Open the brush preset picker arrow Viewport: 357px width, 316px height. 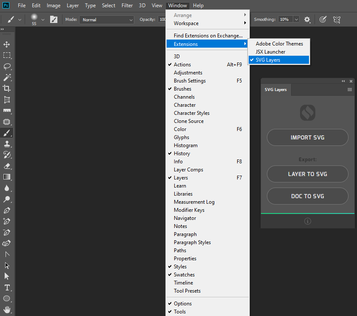[x=43, y=20]
